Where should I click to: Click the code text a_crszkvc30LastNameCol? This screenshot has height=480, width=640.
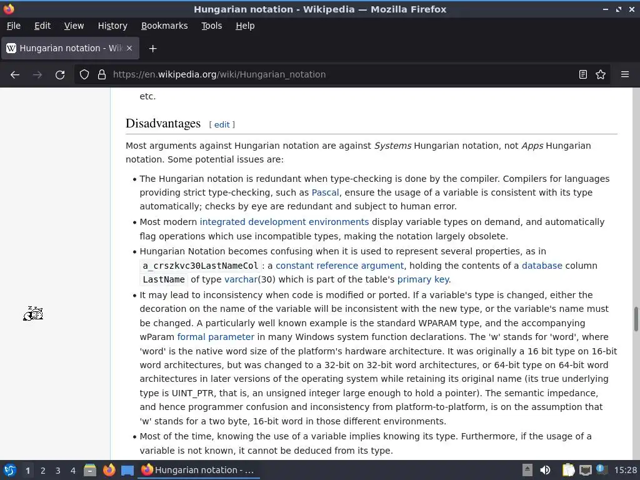[x=201, y=266]
